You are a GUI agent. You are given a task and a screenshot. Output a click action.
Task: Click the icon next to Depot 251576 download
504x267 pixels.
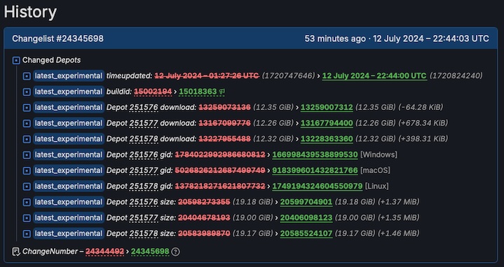pos(27,108)
